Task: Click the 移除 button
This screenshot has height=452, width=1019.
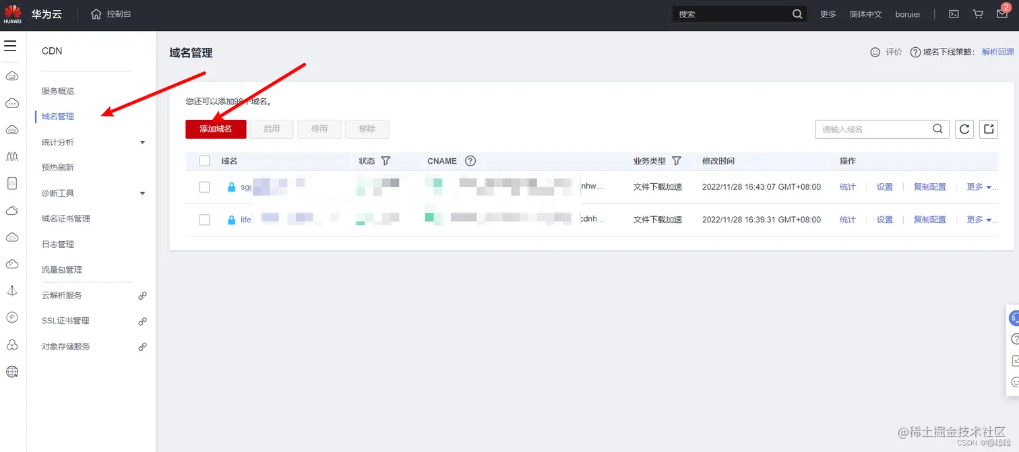Action: point(367,129)
